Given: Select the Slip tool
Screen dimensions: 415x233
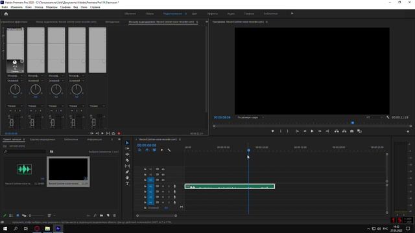Looking at the screenshot, I should pos(127,166).
